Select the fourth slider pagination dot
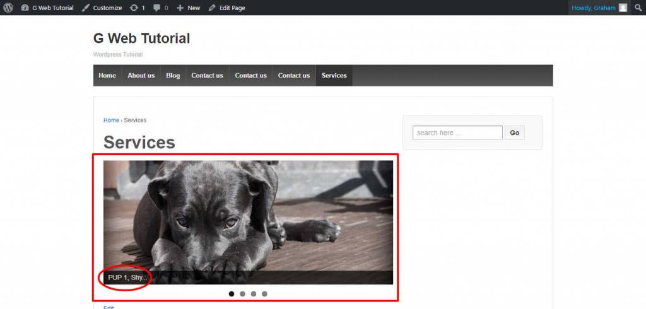The height and width of the screenshot is (309, 646). pos(264,294)
